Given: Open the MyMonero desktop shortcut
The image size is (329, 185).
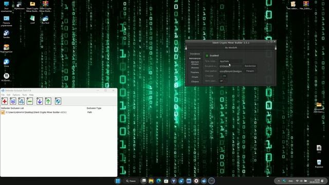Looking at the screenshot, I should pyautogui.click(x=20, y=6).
